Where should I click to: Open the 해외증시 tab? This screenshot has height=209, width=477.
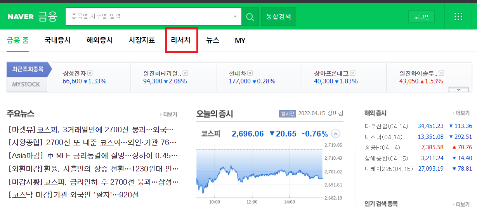tap(100, 40)
